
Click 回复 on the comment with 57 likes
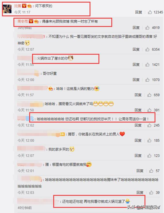pos(140,171)
